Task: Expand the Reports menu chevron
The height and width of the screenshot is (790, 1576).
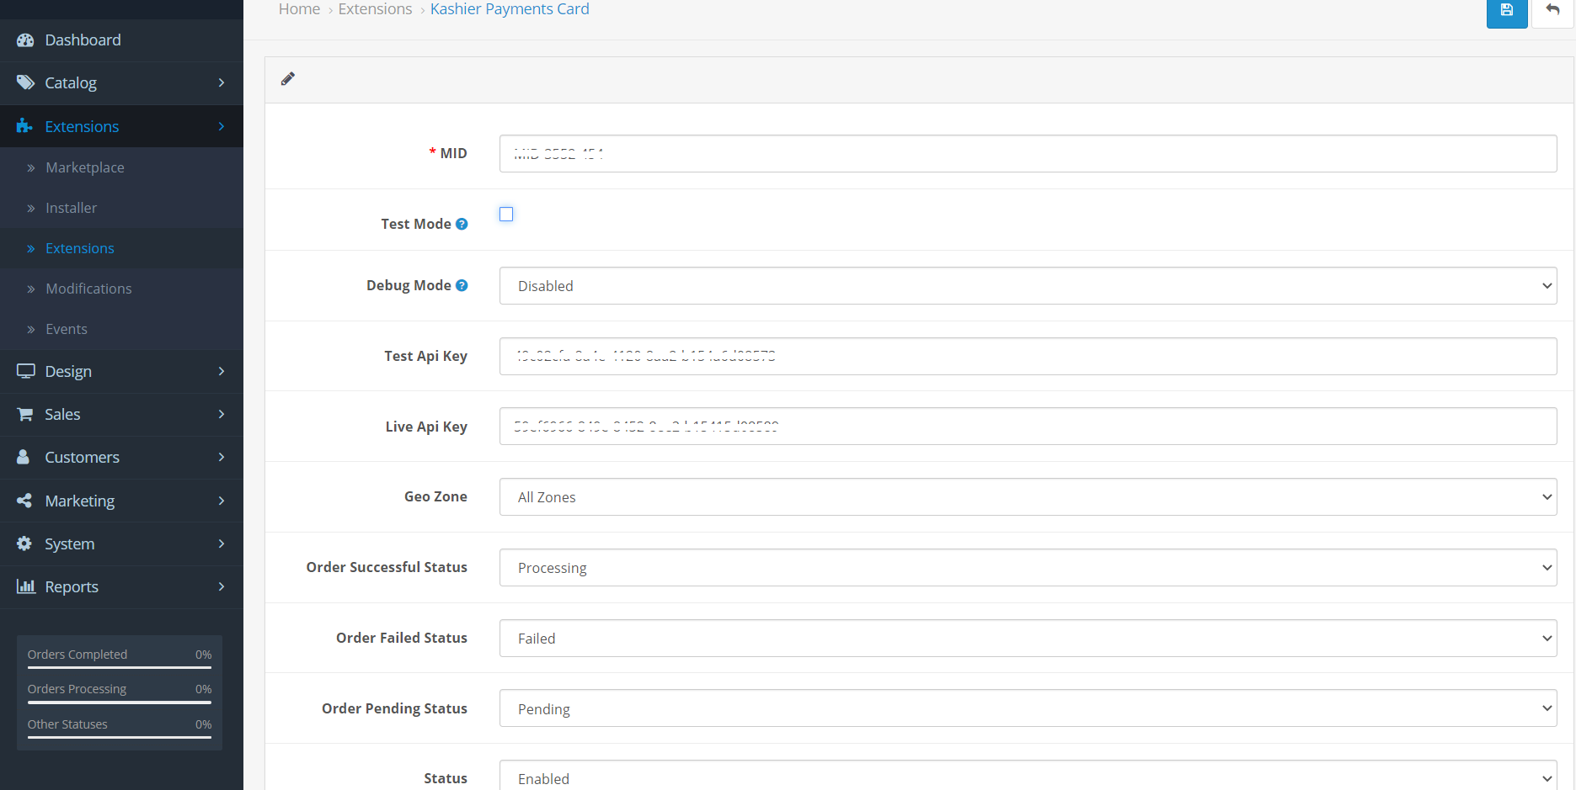Action: coord(222,586)
